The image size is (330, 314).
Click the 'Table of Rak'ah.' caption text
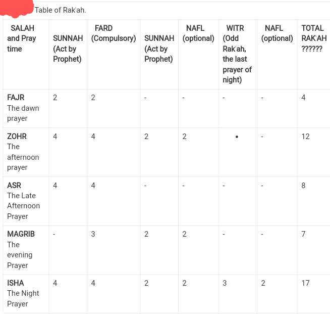[x=61, y=10]
